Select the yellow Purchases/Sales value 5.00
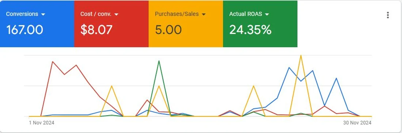 tap(168, 30)
